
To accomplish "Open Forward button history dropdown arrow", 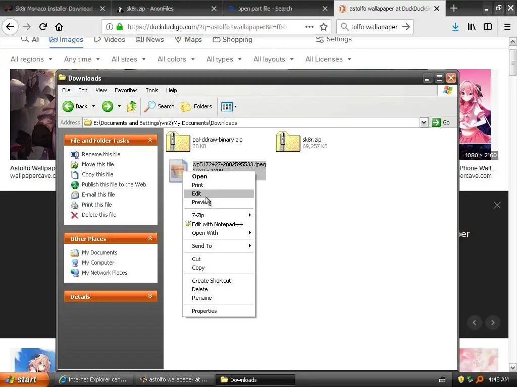I will [x=119, y=106].
